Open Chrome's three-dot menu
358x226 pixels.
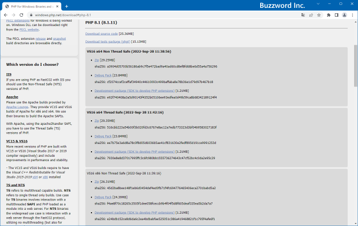coord(353,15)
